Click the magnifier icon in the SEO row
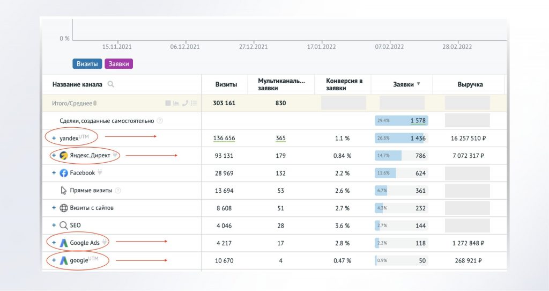The height and width of the screenshot is (291, 549). click(x=64, y=225)
